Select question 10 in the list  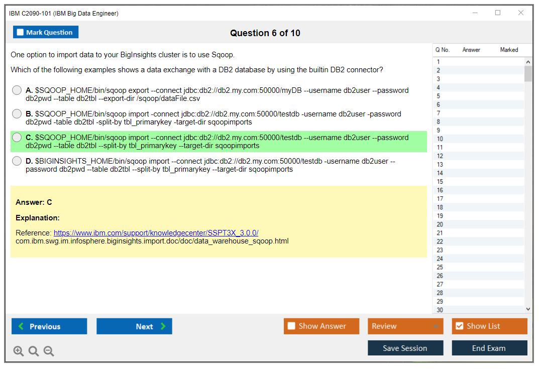coord(440,139)
